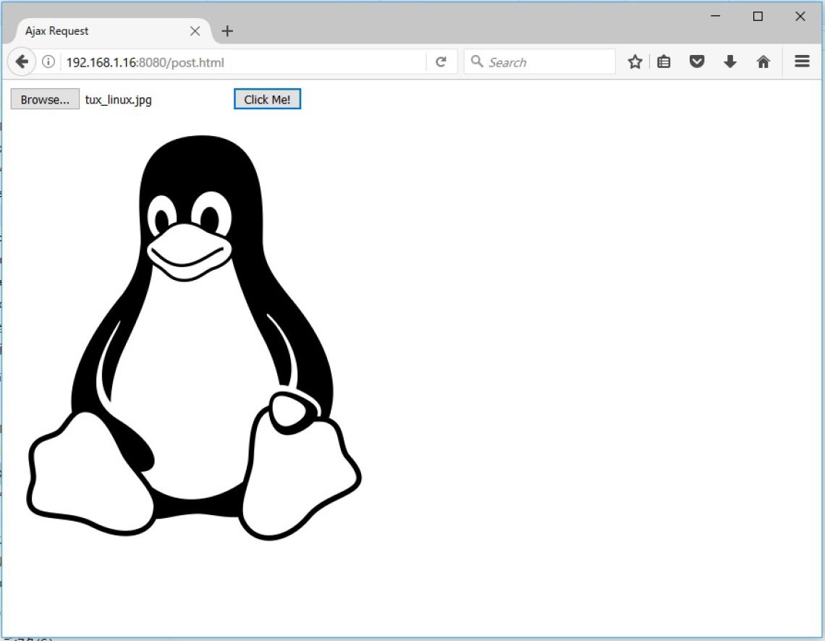Open the Firefox hamburger menu
The image size is (825, 641).
[x=802, y=61]
